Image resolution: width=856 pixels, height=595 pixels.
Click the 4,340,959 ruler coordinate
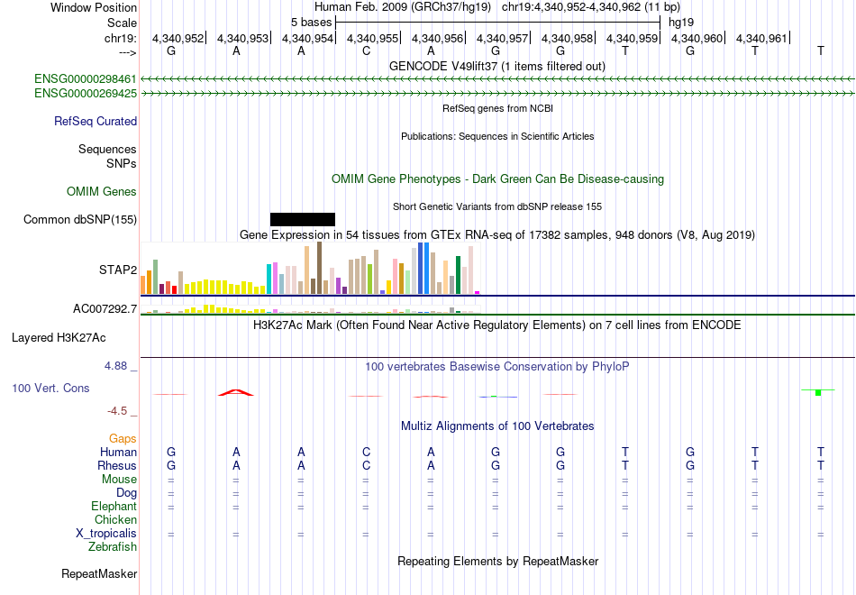pyautogui.click(x=633, y=38)
